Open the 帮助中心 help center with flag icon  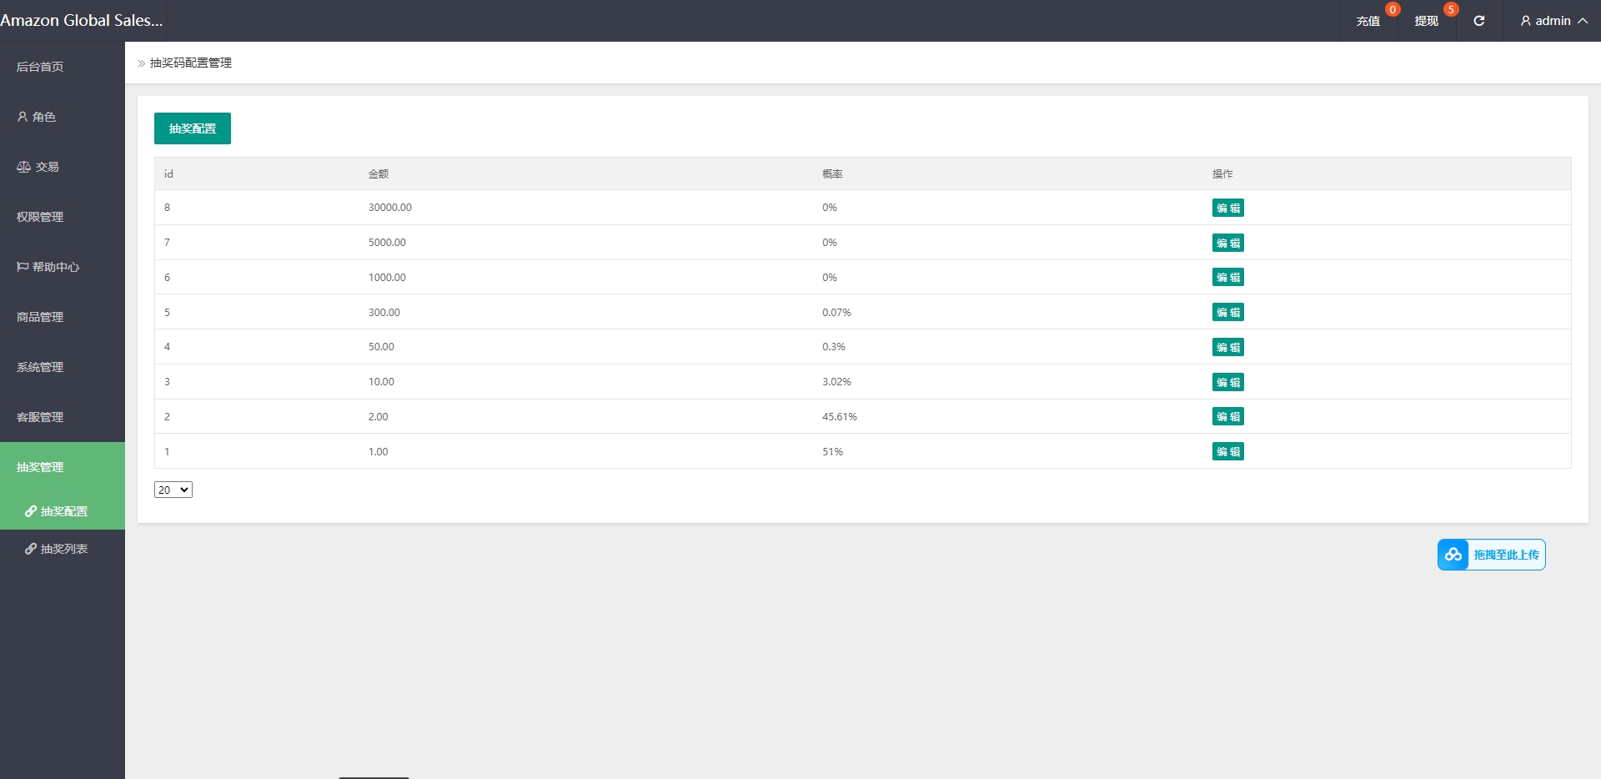click(x=48, y=267)
